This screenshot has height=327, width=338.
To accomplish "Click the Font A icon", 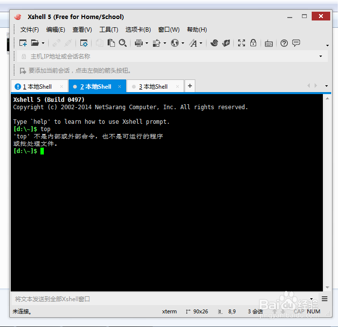I will tap(193, 43).
